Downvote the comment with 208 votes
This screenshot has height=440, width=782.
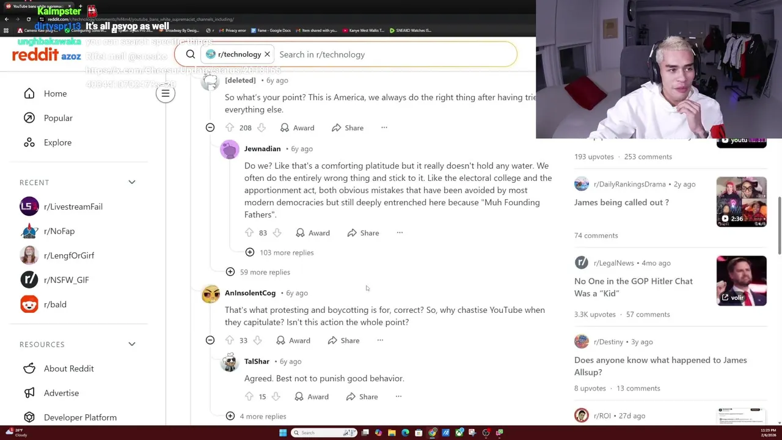point(261,128)
